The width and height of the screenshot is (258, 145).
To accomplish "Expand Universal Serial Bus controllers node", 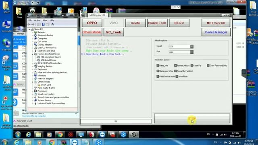I will tap(33, 104).
